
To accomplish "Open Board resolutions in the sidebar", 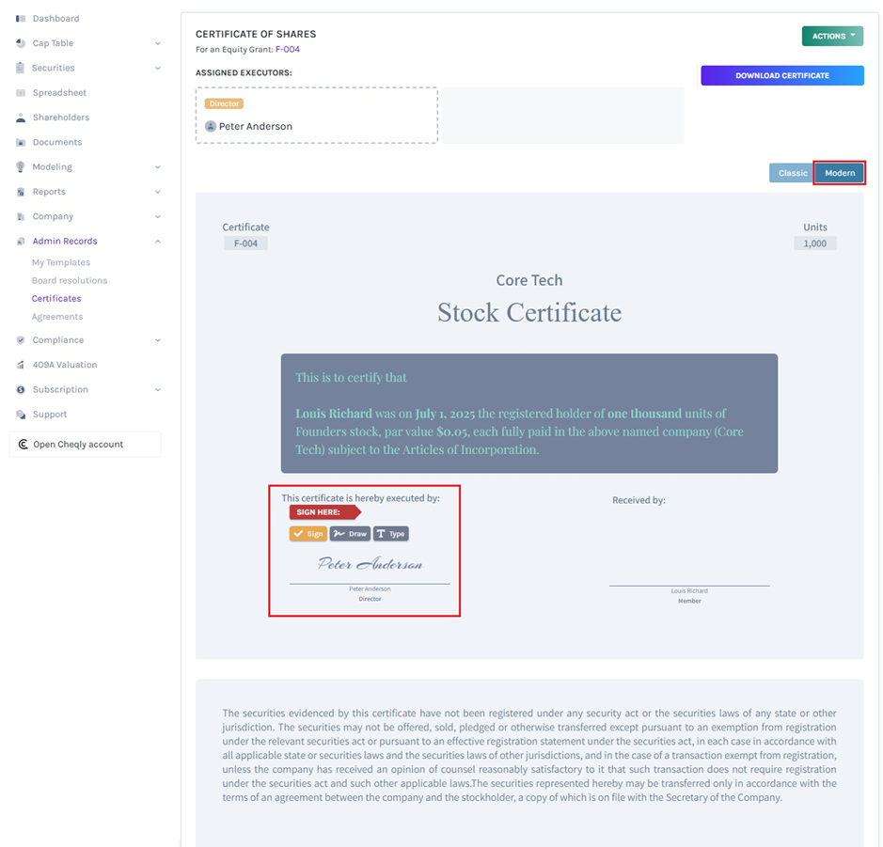I will (70, 280).
